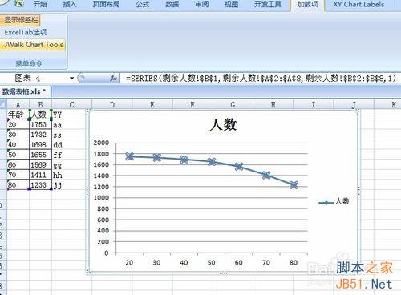Select the cell with value 1569
Screen dimensions: 401x295
click(x=40, y=164)
